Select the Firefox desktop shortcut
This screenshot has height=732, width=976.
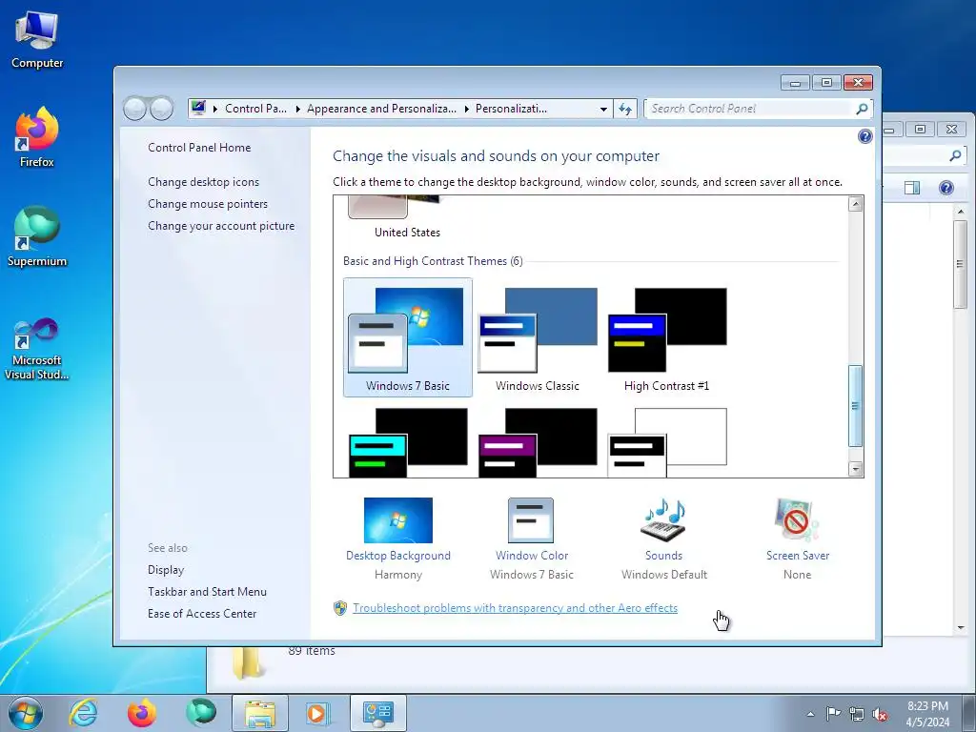tap(37, 137)
